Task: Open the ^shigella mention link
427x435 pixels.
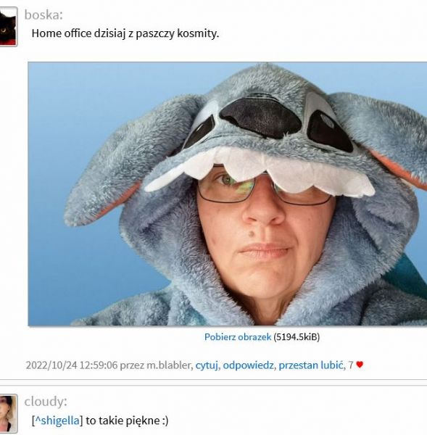Action: coord(57,420)
